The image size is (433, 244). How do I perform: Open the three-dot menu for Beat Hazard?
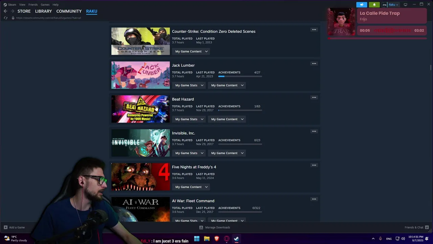tap(314, 98)
